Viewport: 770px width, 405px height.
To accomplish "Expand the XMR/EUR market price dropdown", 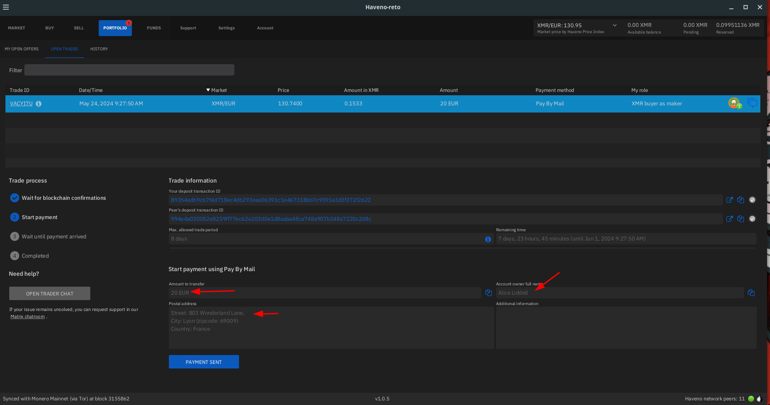I will [615, 25].
